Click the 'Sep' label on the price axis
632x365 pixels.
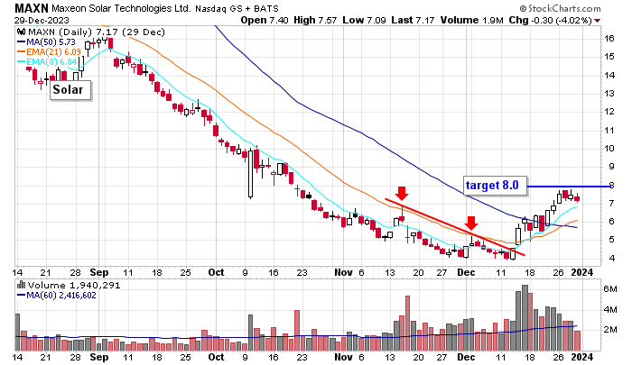pyautogui.click(x=99, y=272)
